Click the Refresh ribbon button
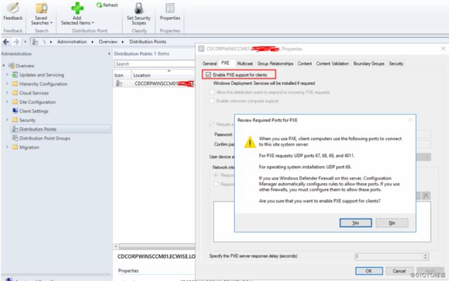The height and width of the screenshot is (281, 449). (x=107, y=5)
